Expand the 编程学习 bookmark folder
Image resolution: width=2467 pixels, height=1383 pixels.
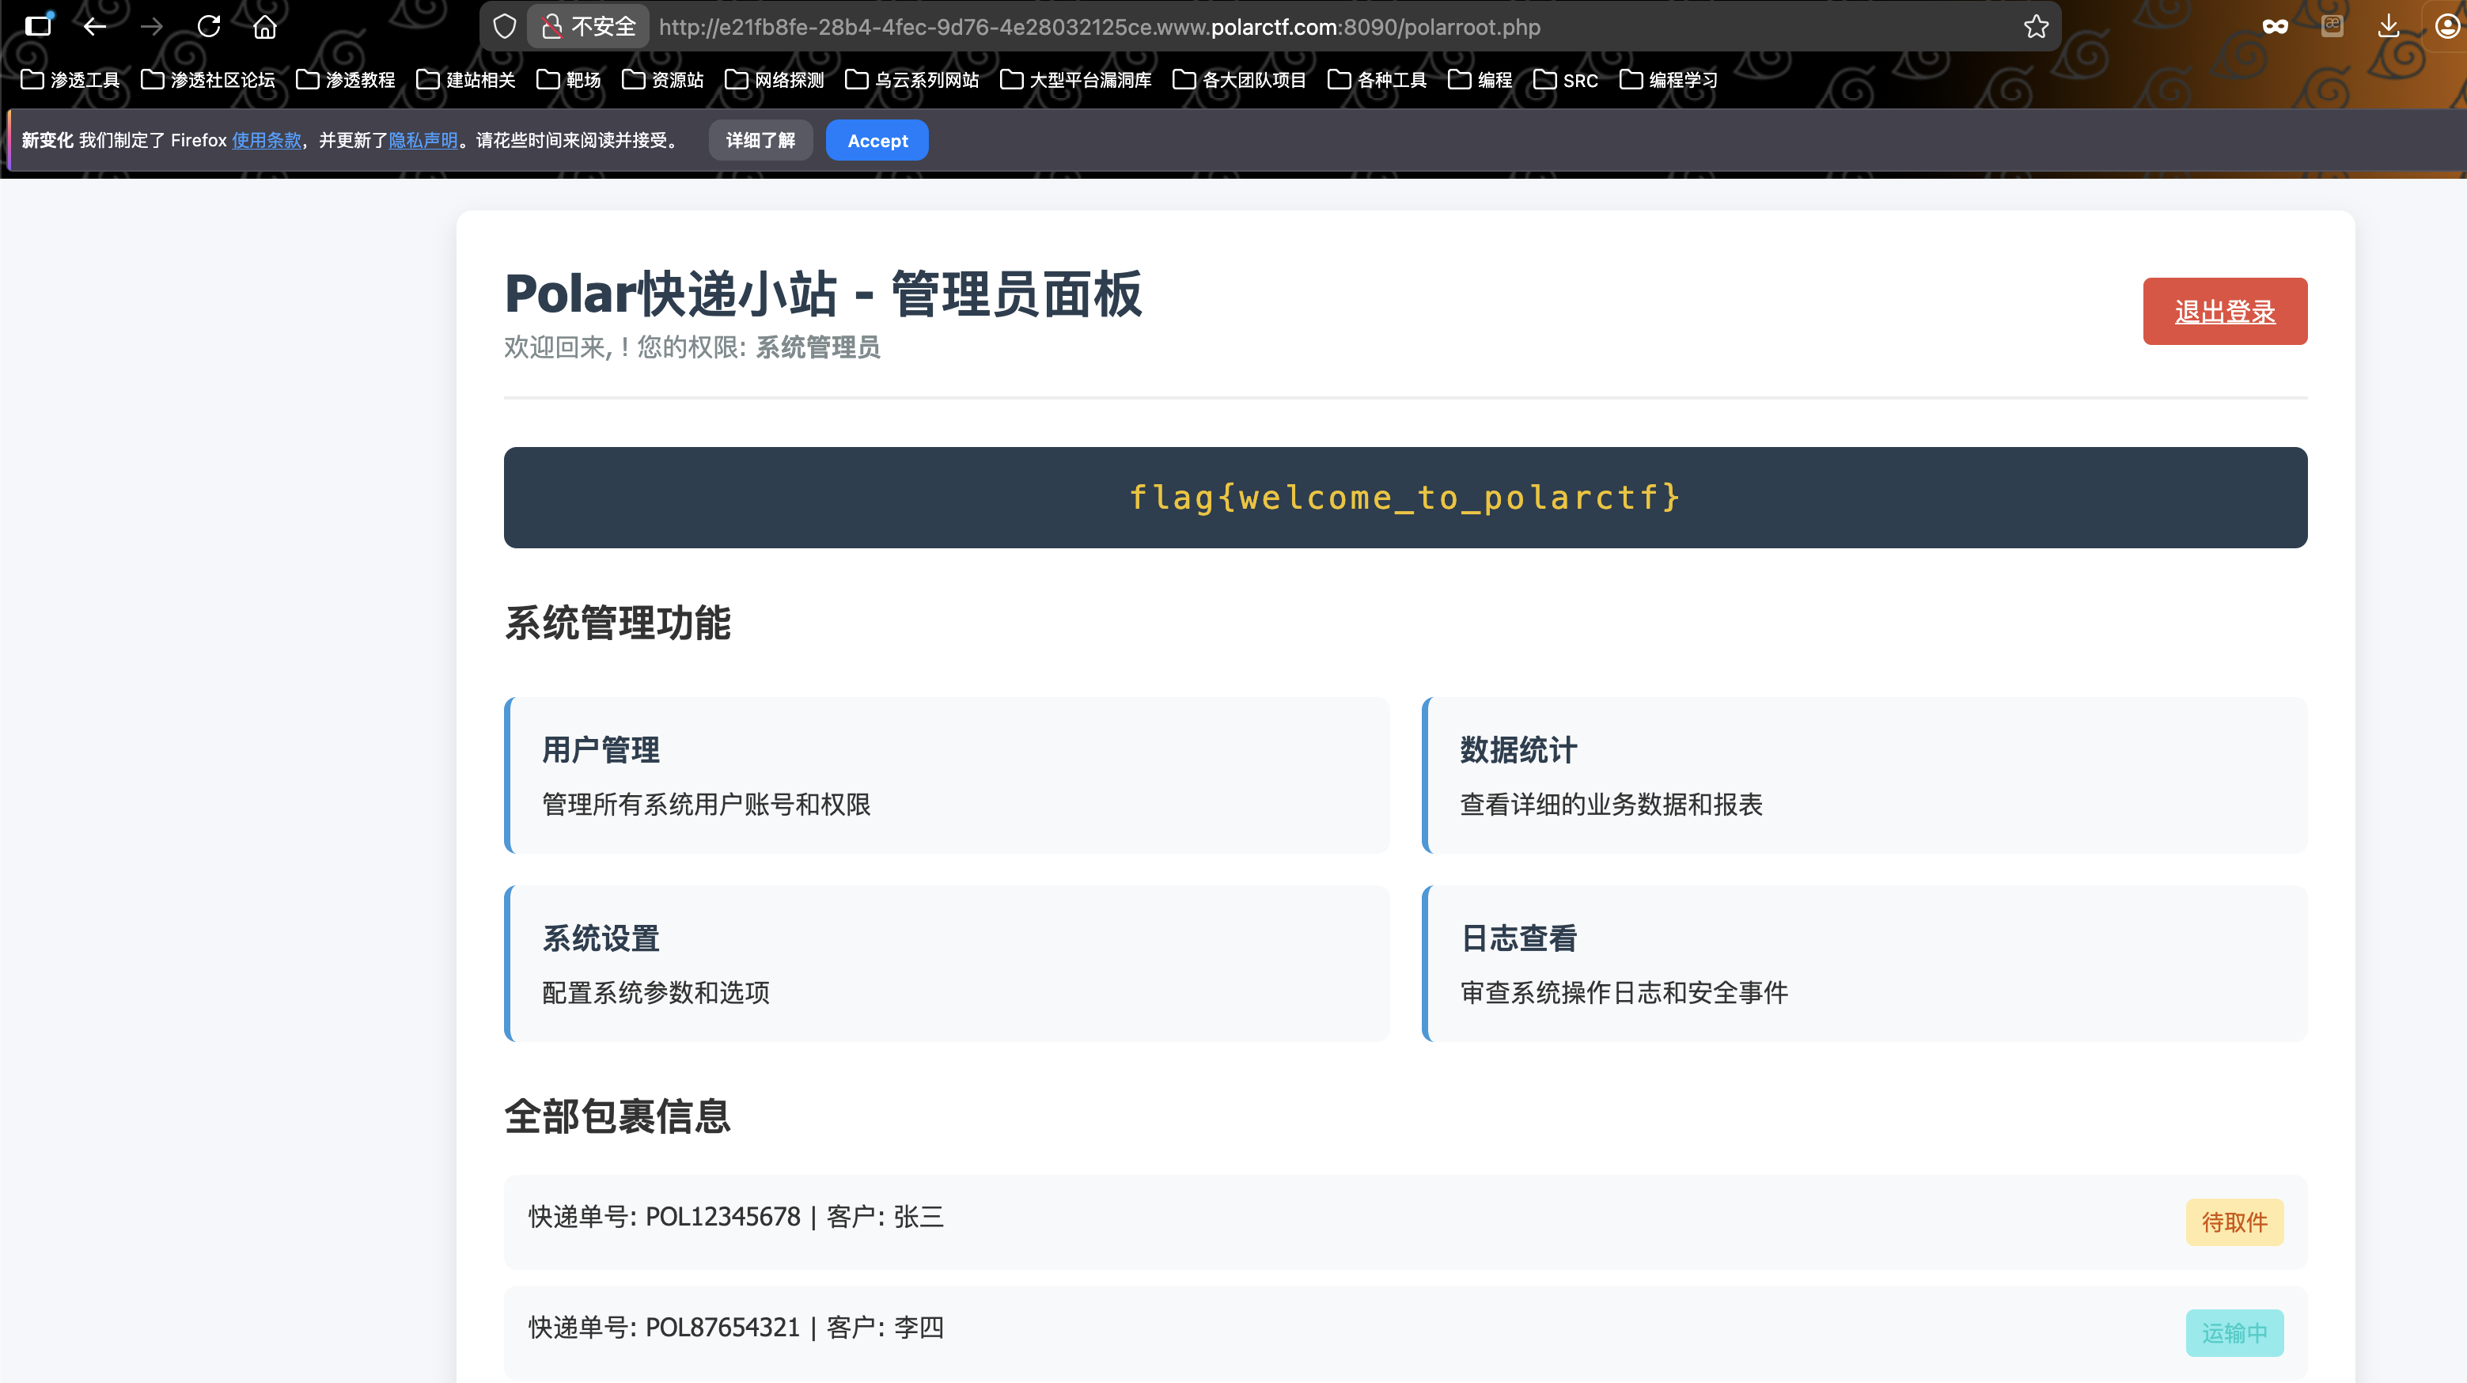(x=1669, y=81)
